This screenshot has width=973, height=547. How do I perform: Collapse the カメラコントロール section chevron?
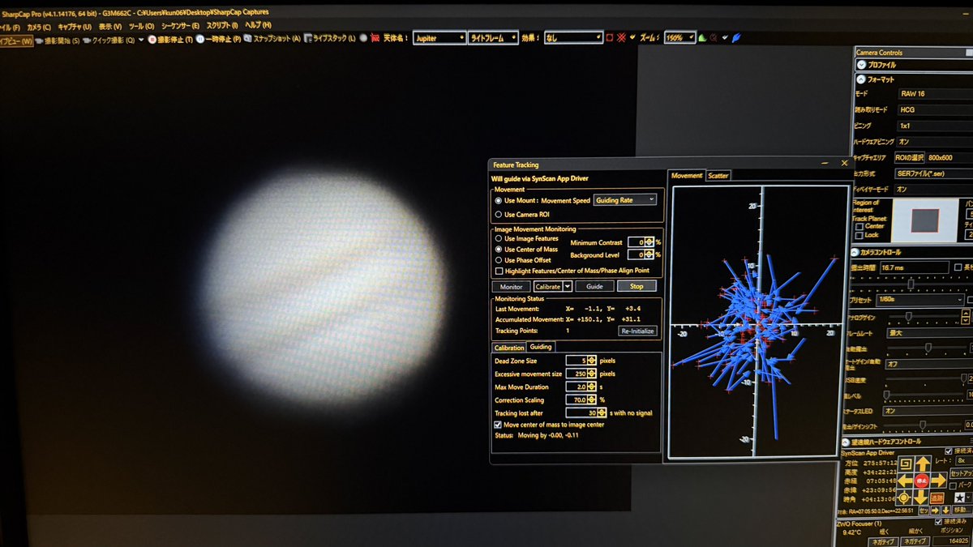(854, 253)
